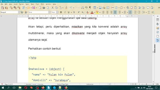Click the Copy icon in toolbar
The width and height of the screenshot is (160, 90).
[56, 8]
